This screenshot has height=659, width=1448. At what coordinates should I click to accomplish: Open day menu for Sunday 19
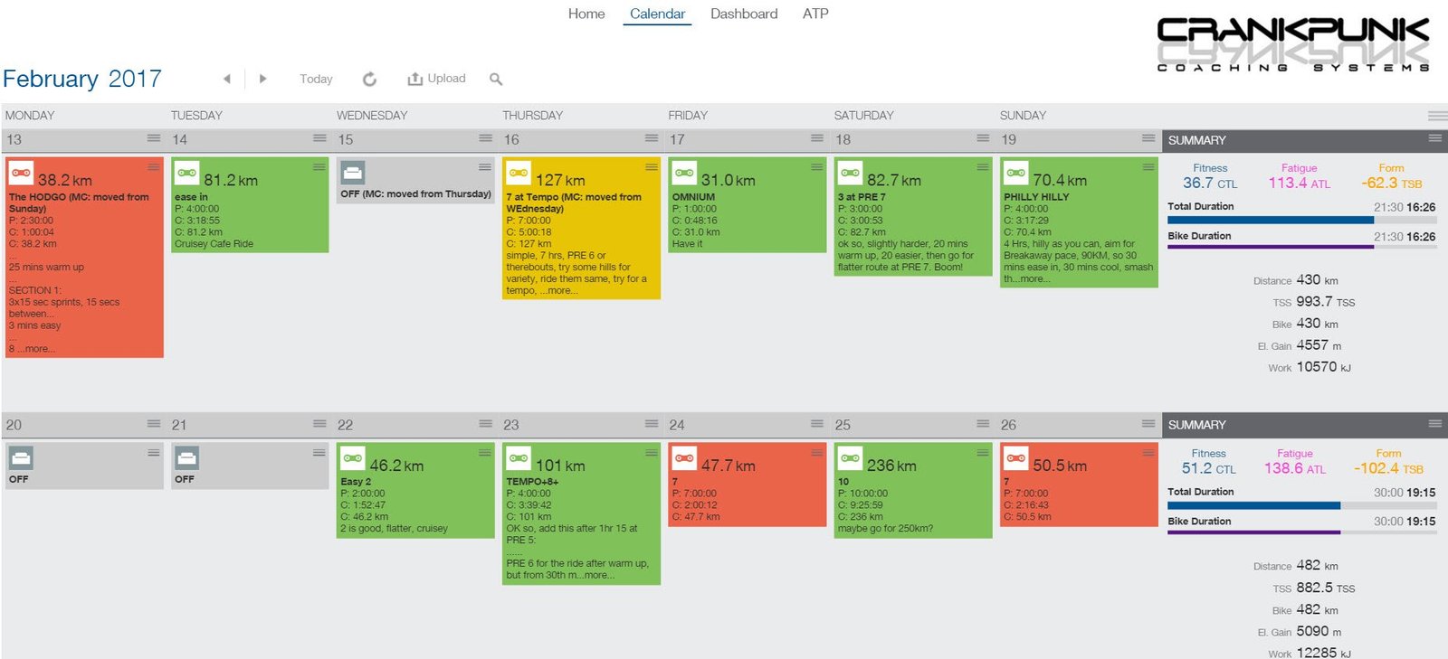tap(1148, 138)
